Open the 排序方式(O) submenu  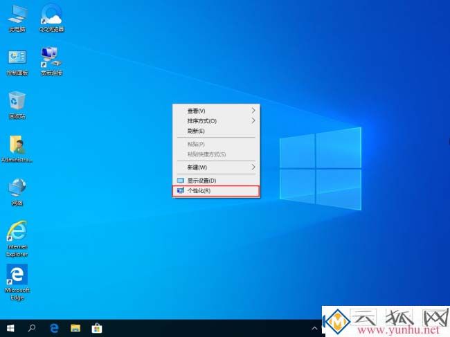(216, 120)
